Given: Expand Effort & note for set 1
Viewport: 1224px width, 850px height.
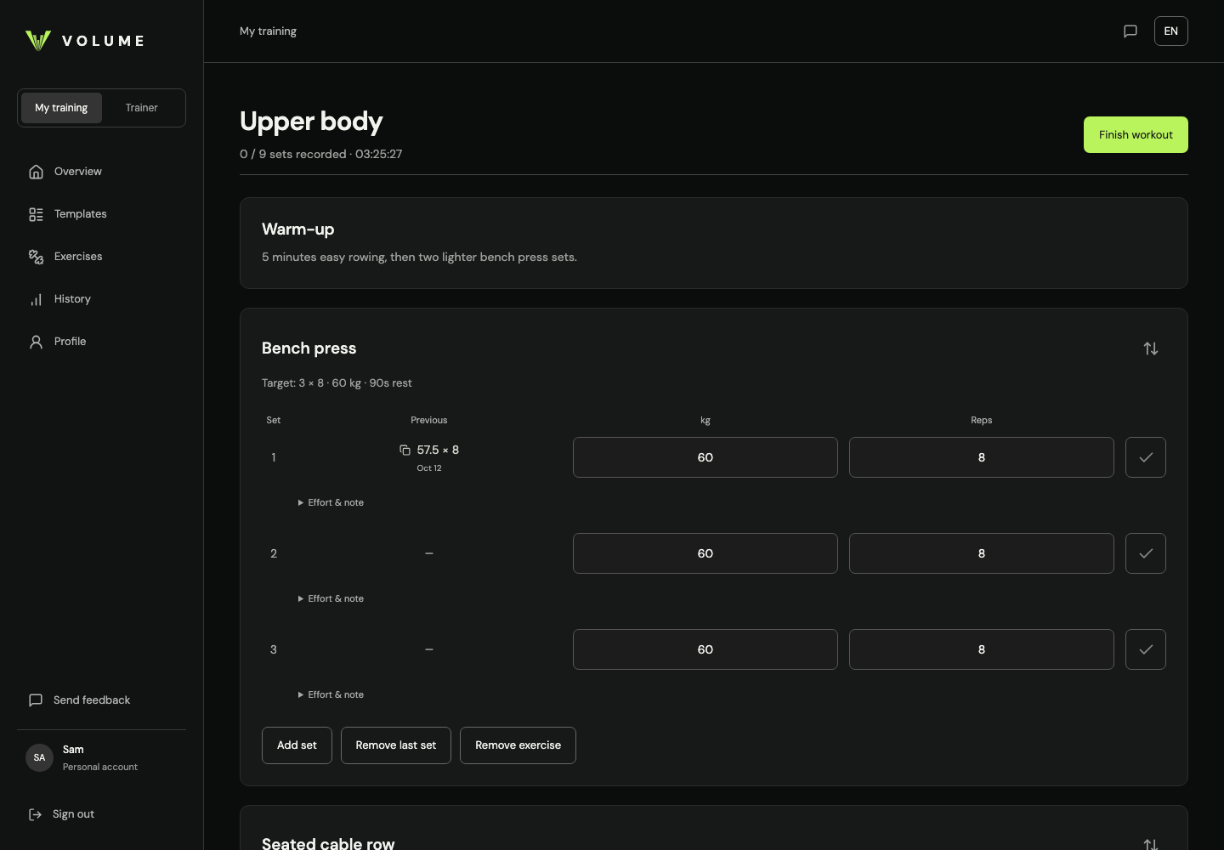Looking at the screenshot, I should (331, 502).
